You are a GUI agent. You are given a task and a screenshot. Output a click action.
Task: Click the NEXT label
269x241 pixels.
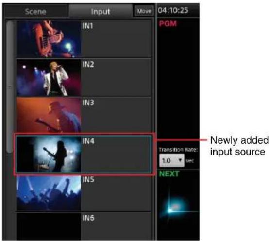point(169,174)
